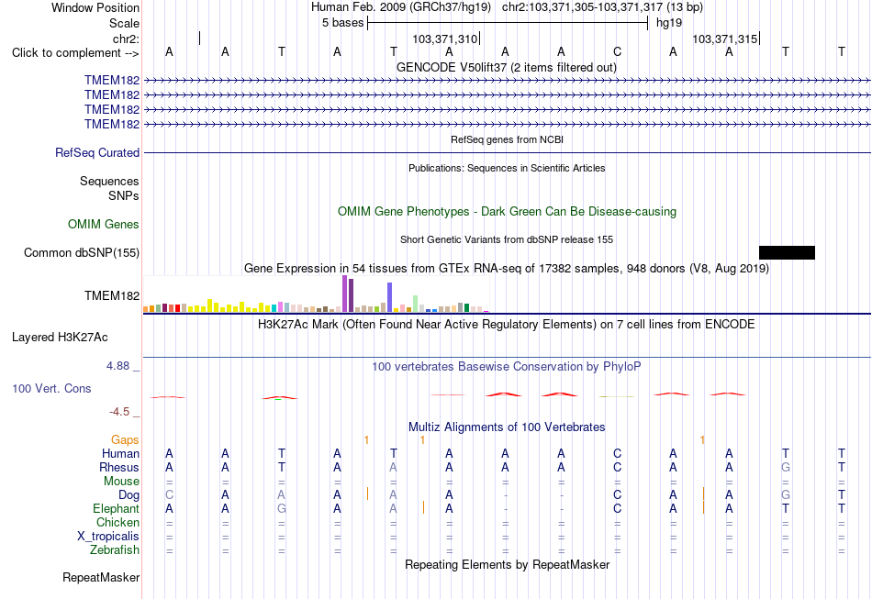Click the SNPs track label
The width and height of the screenshot is (872, 599).
(x=124, y=195)
